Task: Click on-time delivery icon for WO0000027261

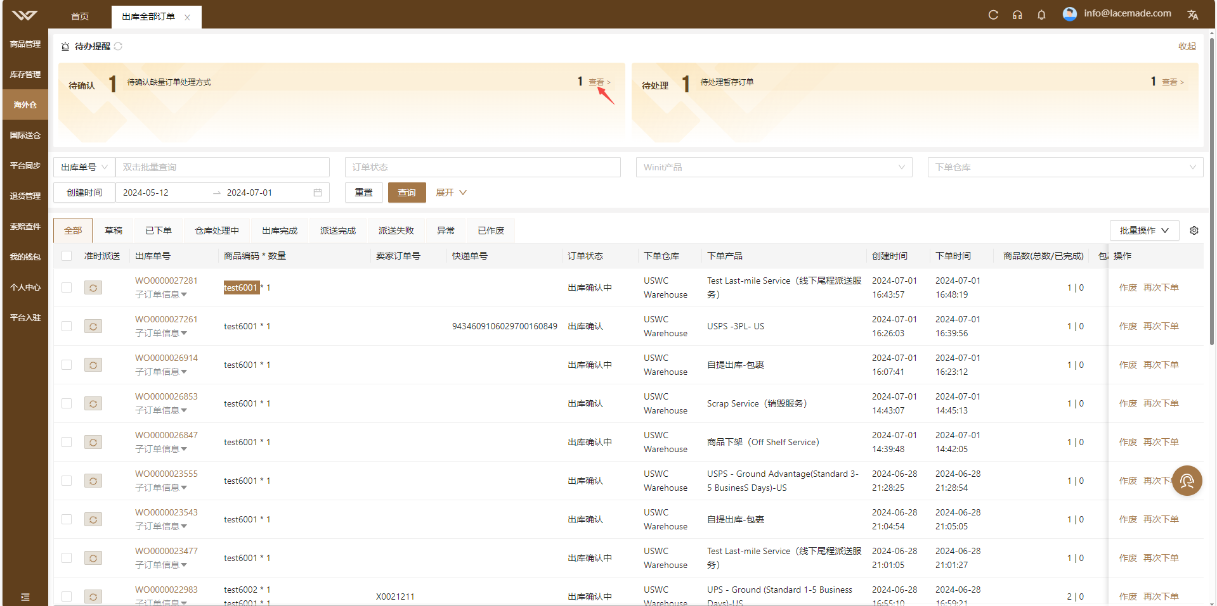Action: click(93, 327)
